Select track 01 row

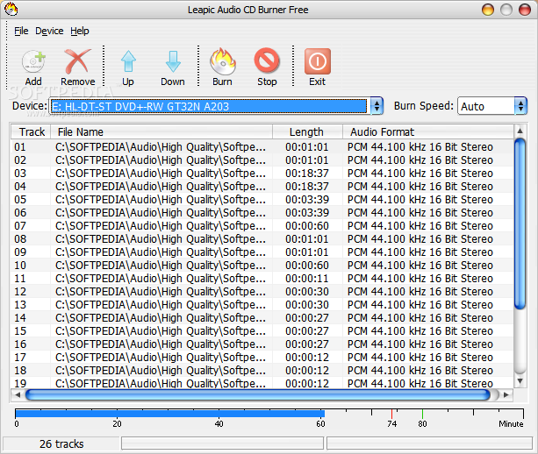[x=262, y=147]
